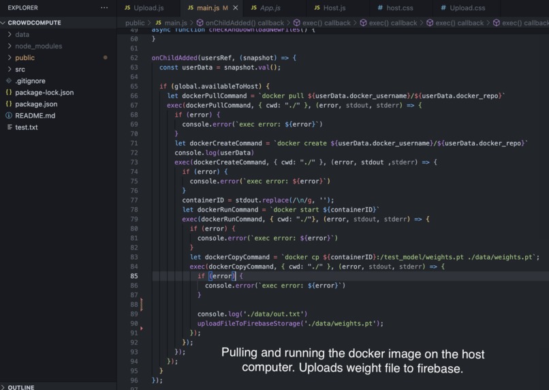Click dockerCreateCommand declaration on line 71
Viewport: 549px width, 390px height.
225,143
